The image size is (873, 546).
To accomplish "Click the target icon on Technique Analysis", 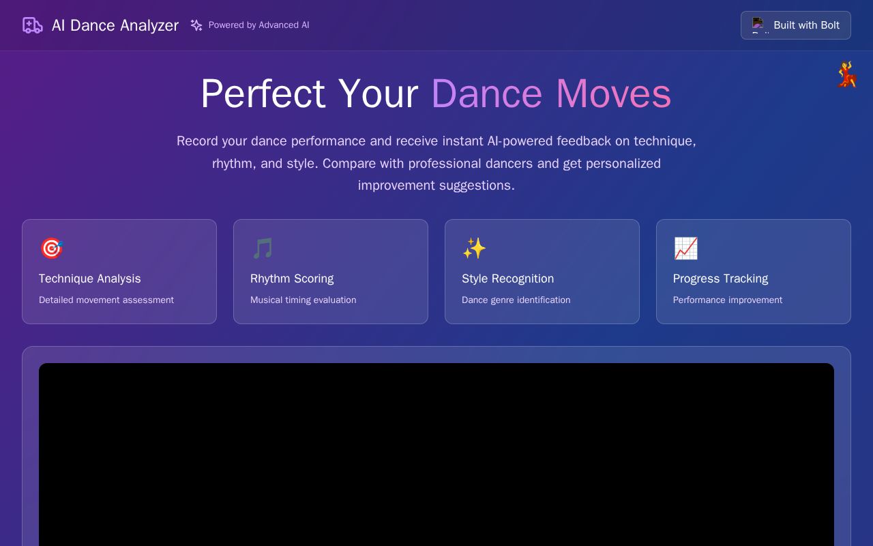I will coord(51,248).
